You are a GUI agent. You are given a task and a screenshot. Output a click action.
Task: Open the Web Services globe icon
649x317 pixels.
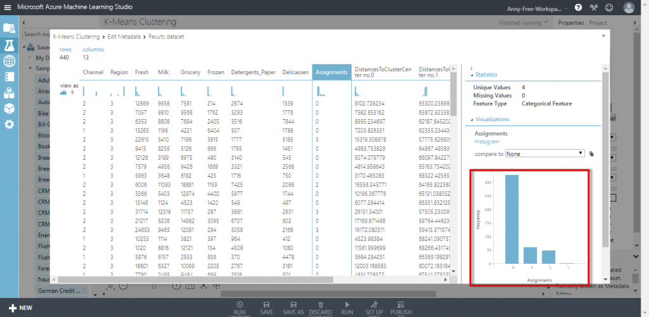[x=9, y=61]
